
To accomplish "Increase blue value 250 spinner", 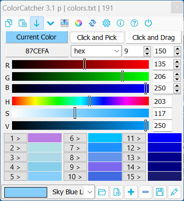I will coord(177,86).
